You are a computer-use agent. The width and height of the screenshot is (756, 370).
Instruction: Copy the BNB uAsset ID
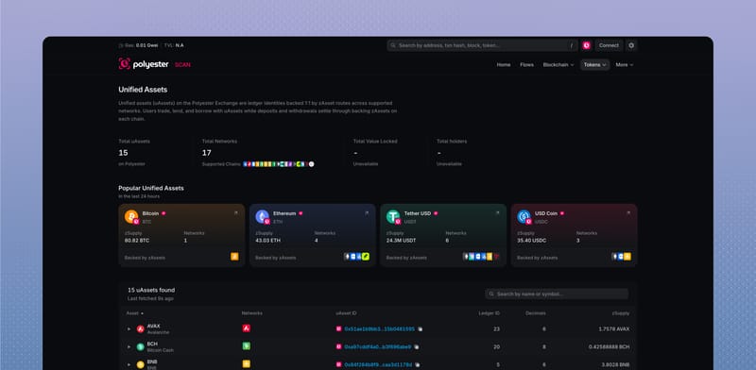point(418,364)
